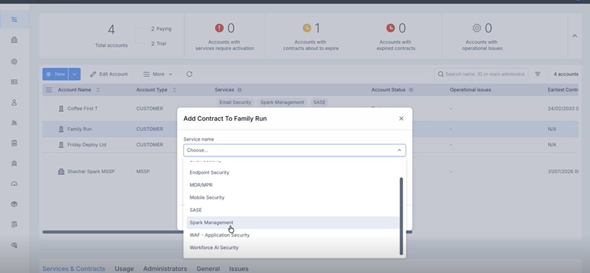Open the cloud icon in left sidebar
Viewport: 590px width, 273px height.
(14, 184)
